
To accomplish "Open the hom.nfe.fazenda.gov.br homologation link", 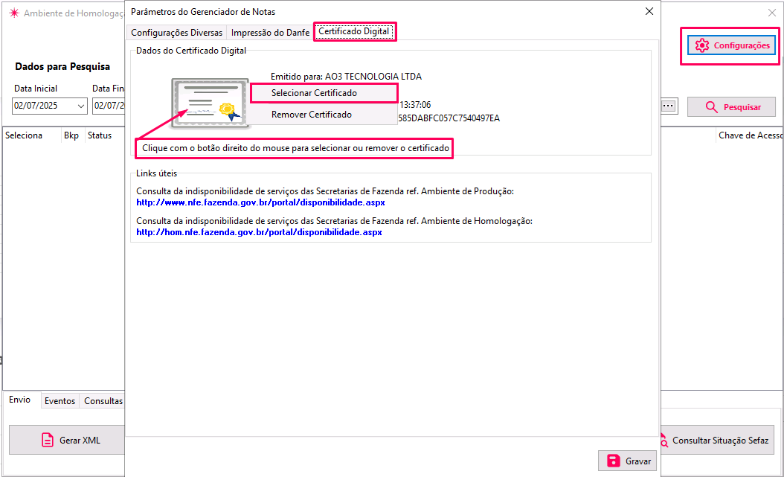I will coord(259,232).
